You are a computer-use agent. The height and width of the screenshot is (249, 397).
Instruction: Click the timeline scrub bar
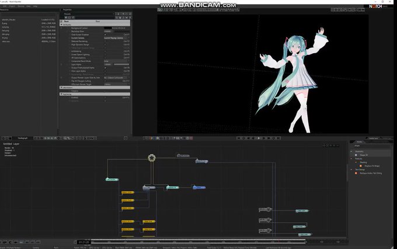coord(198,242)
